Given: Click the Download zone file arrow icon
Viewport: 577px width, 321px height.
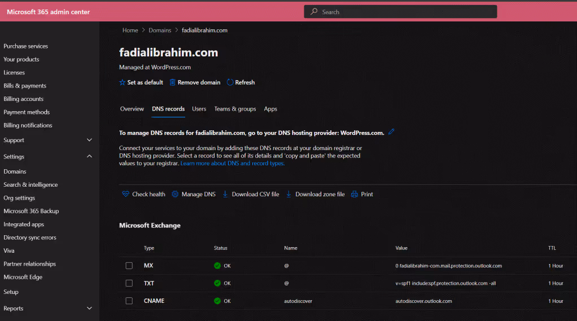Looking at the screenshot, I should pyautogui.click(x=289, y=194).
